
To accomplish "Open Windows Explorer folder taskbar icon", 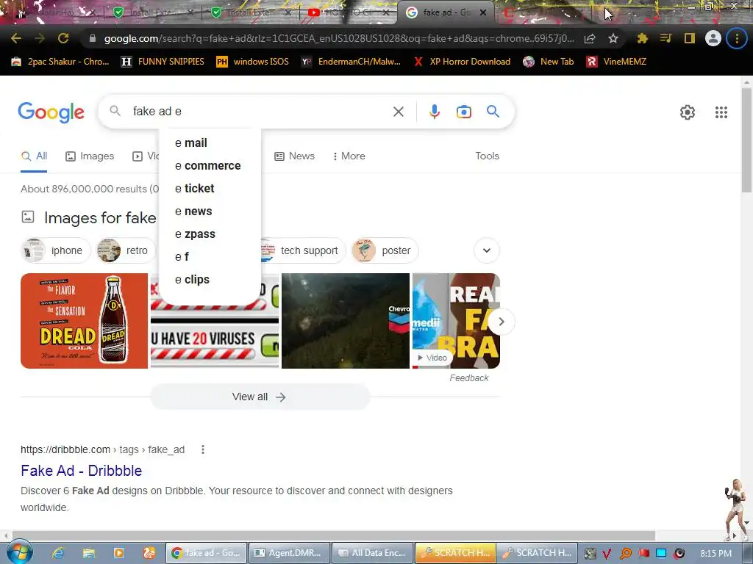I will coord(89,553).
